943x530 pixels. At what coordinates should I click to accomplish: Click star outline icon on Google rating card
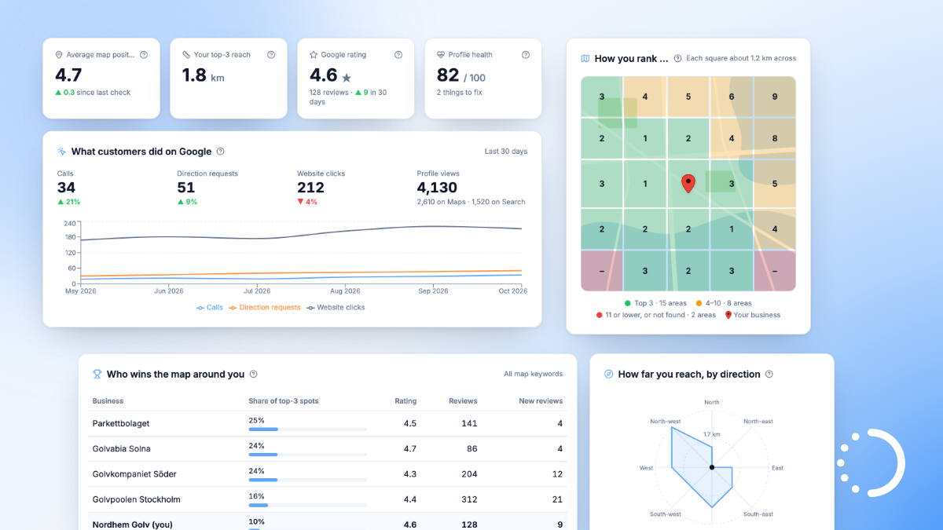coord(314,55)
